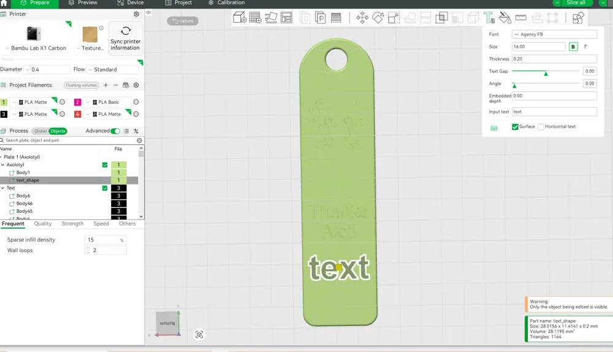Click the zoom-to-fit camera icon
Viewport: 613px width, 352px height.
tap(199, 334)
